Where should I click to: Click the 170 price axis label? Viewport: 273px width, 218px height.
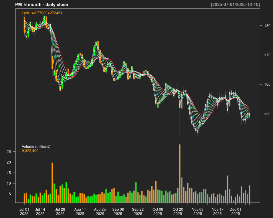[267, 55]
